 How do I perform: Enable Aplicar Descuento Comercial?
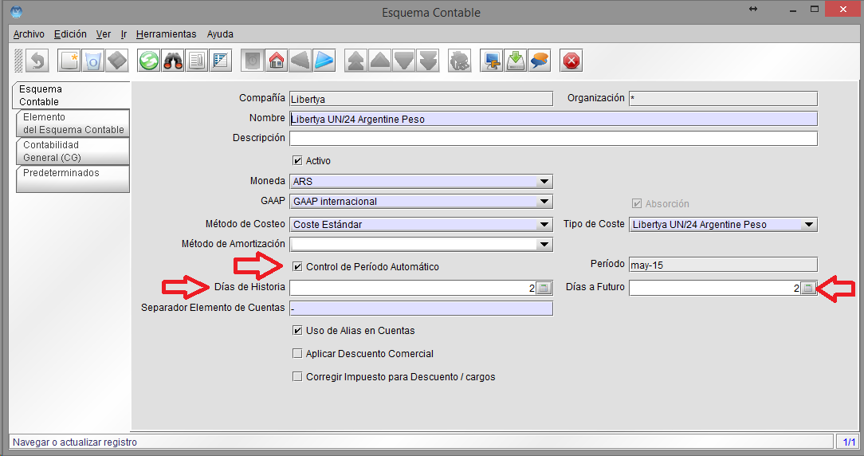pyautogui.click(x=298, y=353)
